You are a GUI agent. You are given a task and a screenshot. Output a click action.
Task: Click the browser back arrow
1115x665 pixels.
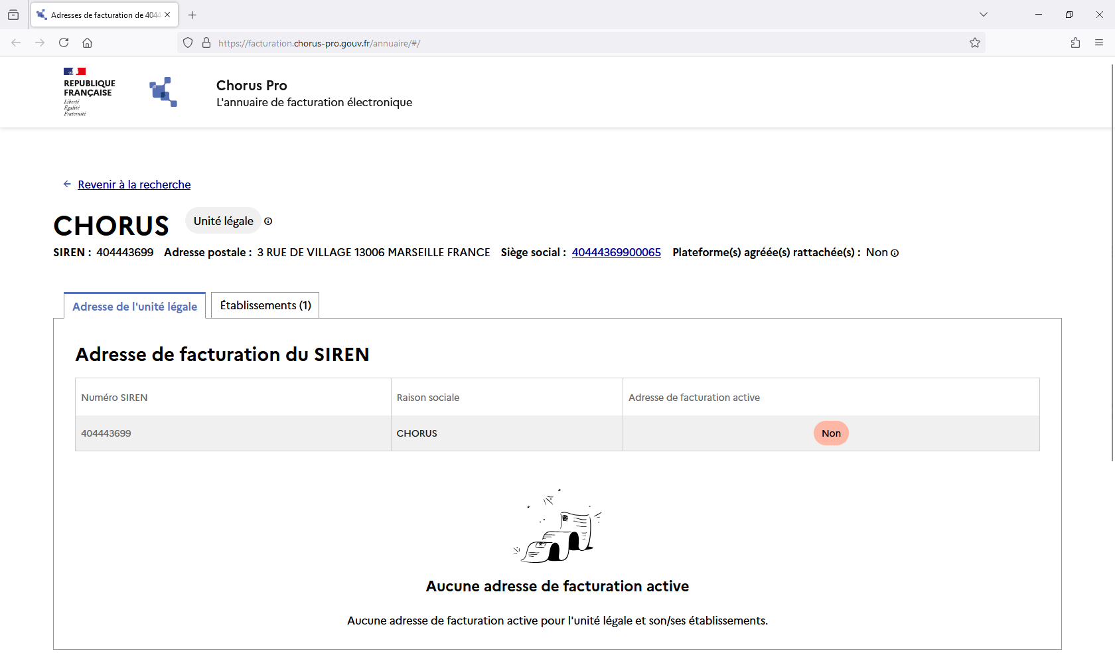(16, 42)
